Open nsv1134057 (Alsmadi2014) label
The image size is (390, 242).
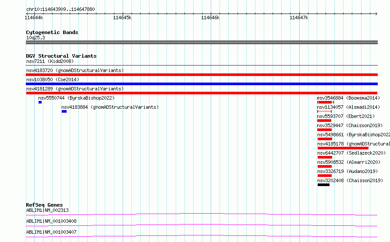[348, 107]
